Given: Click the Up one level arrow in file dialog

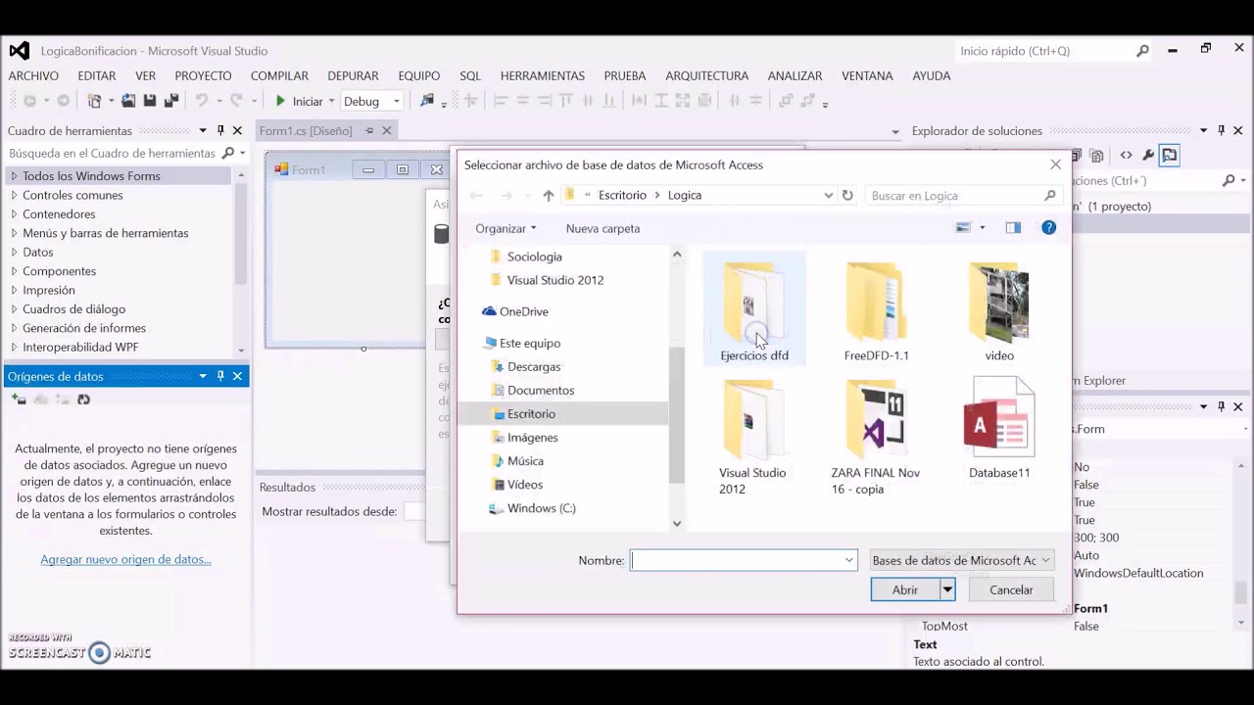Looking at the screenshot, I should pos(548,195).
